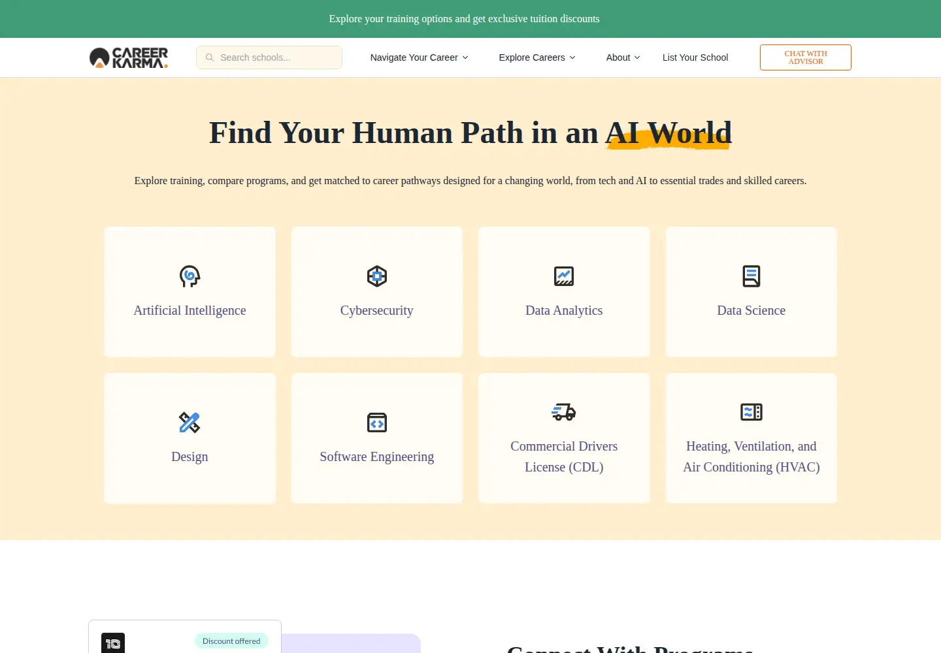Open the Artificial Intelligence category link
The height and width of the screenshot is (653, 941).
(190, 311)
